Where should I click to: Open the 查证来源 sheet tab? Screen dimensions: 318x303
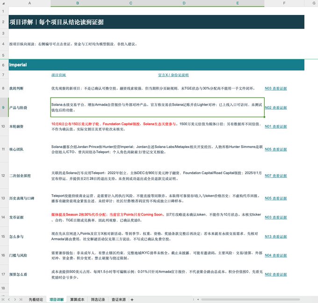pos(118,300)
